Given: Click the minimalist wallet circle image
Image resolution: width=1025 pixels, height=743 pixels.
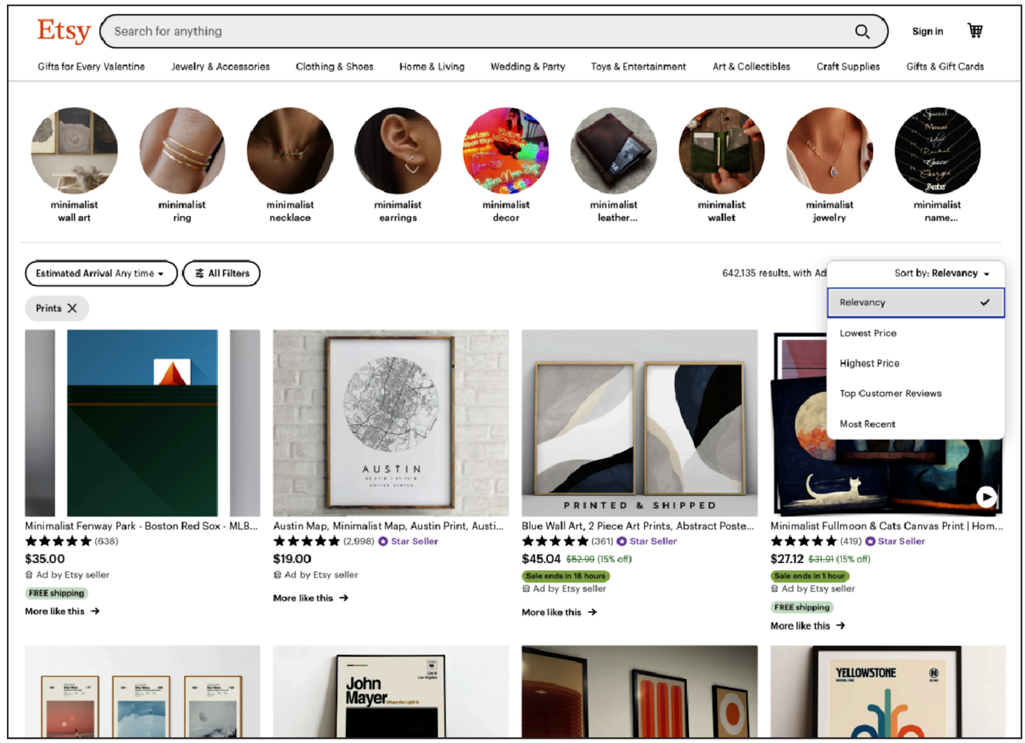Looking at the screenshot, I should pyautogui.click(x=721, y=151).
